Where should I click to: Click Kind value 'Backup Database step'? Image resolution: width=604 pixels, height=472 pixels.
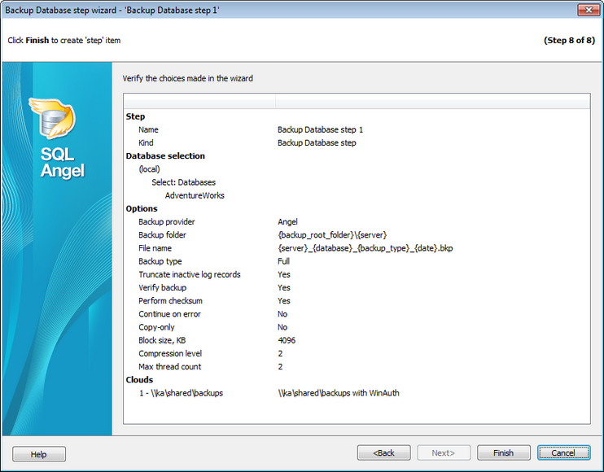pos(317,143)
